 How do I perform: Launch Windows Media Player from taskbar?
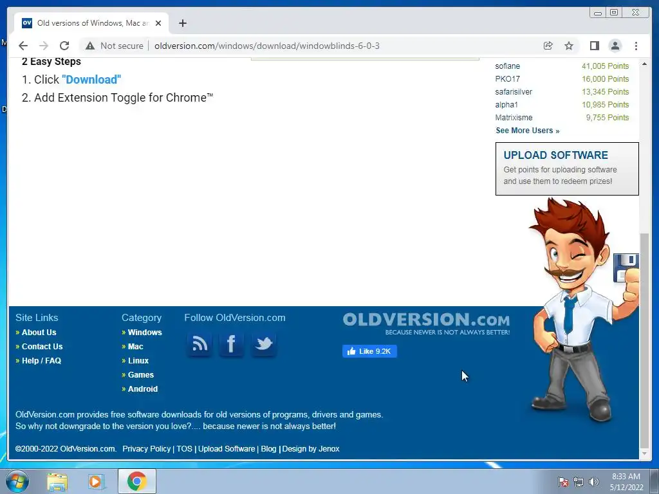pyautogui.click(x=96, y=481)
